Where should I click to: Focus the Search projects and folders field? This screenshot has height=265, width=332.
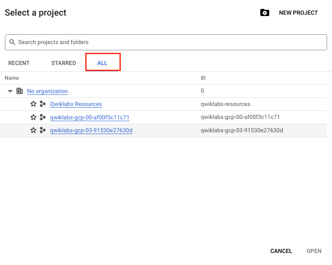(166, 42)
